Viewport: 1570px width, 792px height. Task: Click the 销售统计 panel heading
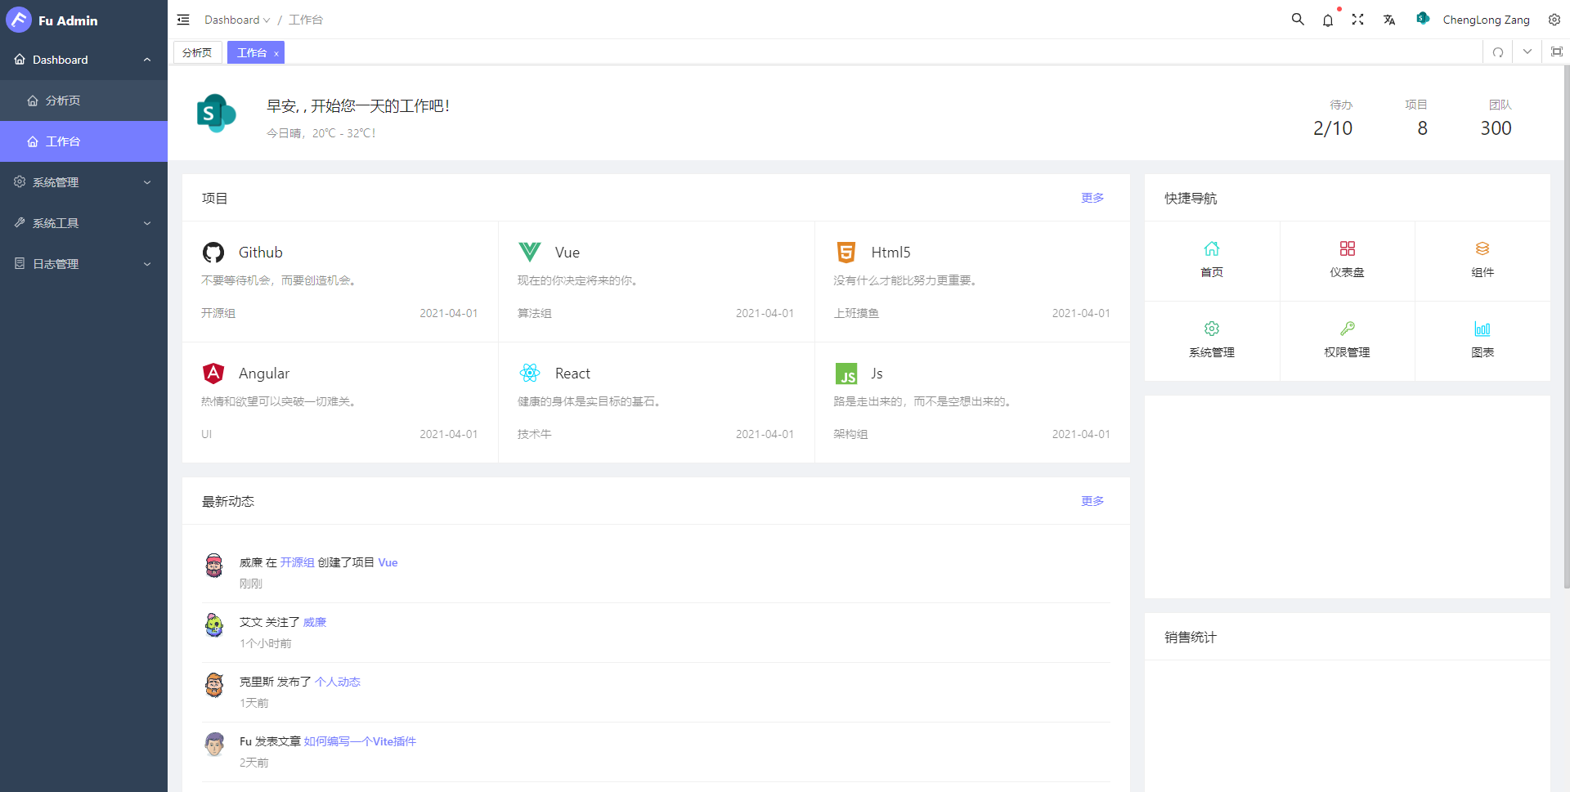click(1191, 637)
